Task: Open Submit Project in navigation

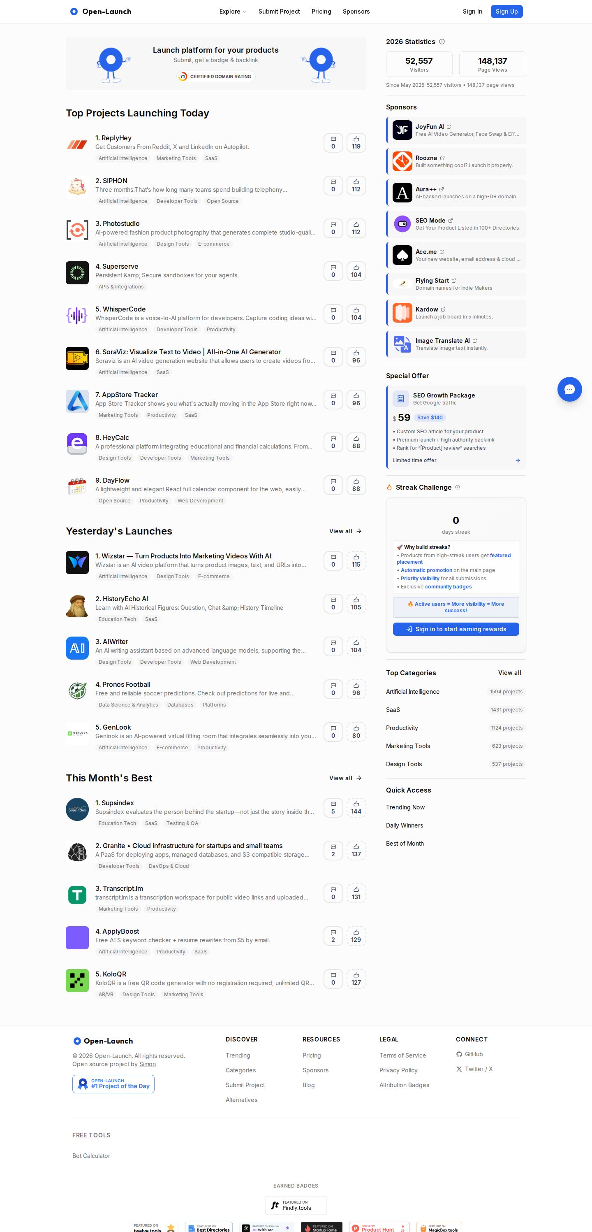Action: (x=279, y=12)
